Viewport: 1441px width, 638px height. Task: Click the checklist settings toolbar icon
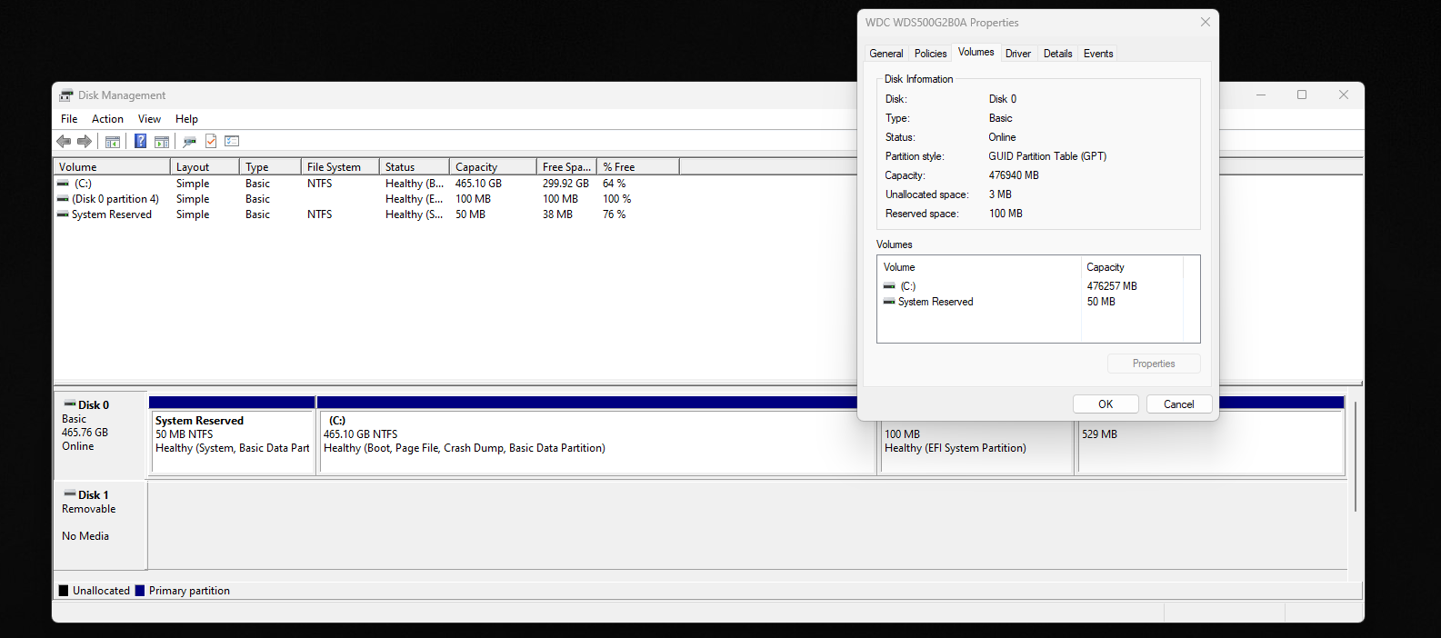232,141
